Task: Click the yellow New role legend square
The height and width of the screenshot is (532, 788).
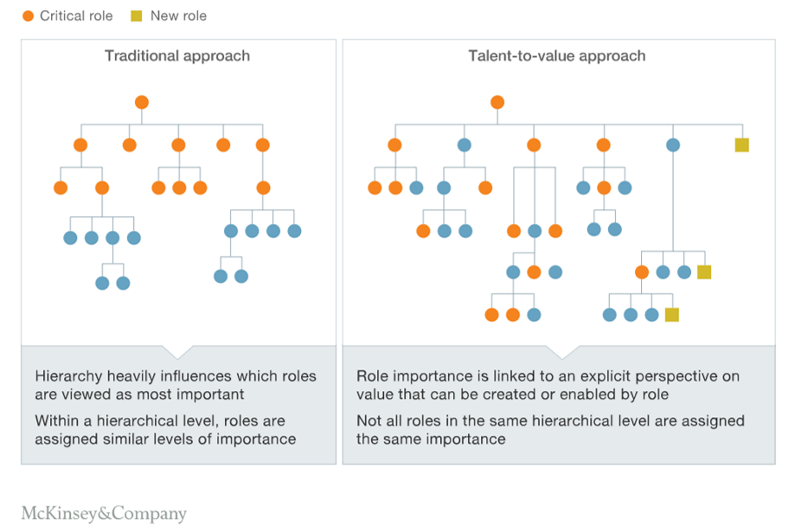Action: click(136, 16)
